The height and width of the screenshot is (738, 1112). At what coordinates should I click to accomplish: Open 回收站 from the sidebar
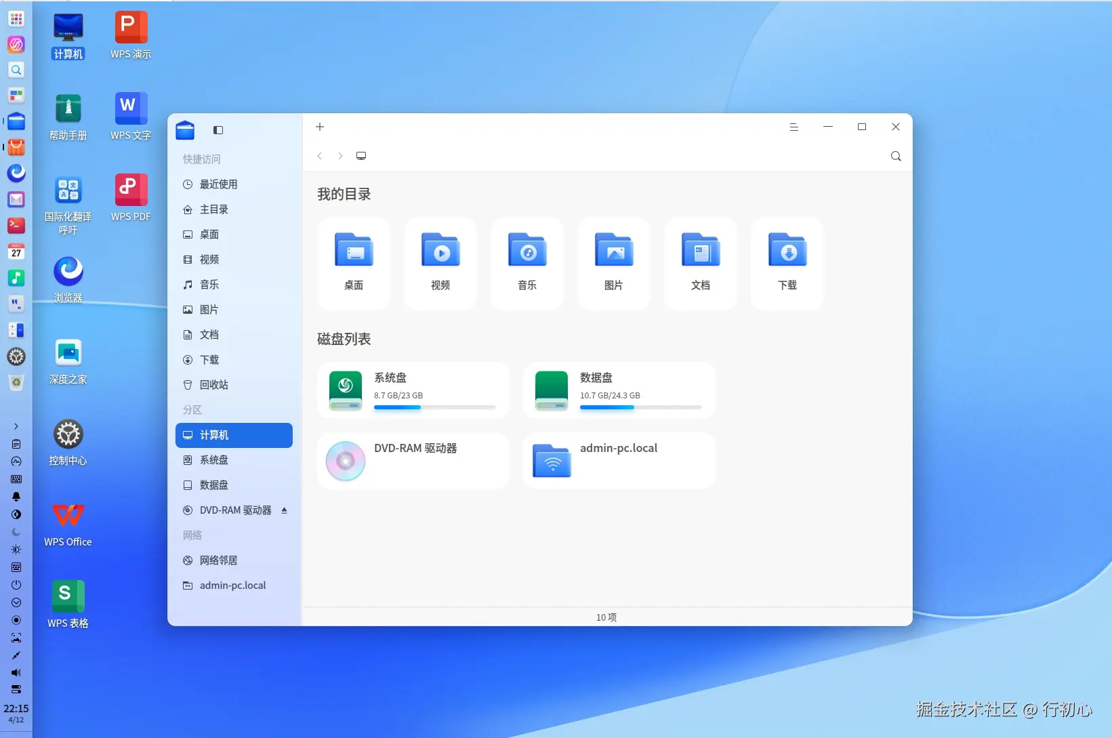[x=234, y=385]
